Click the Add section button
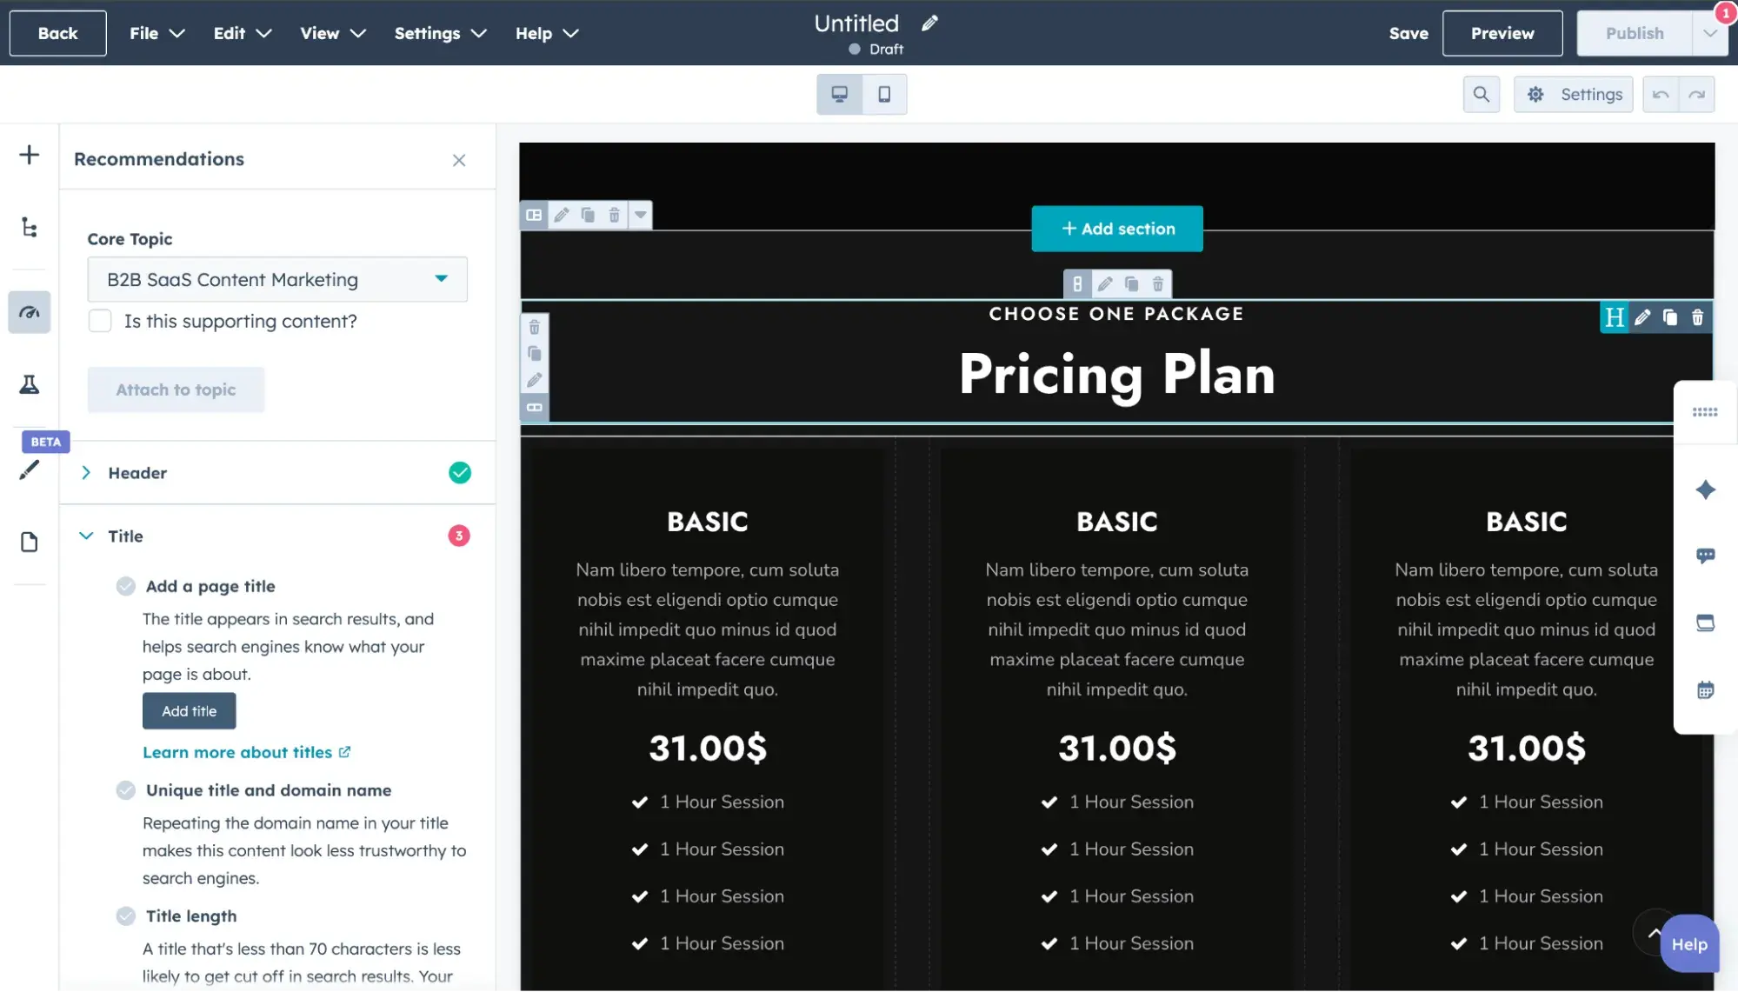Viewport: 1738px width, 992px height. 1116,228
